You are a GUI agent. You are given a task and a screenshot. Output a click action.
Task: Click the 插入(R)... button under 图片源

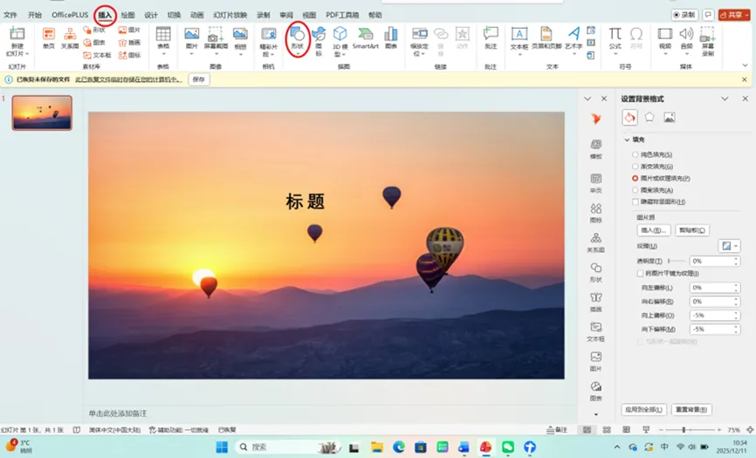tap(653, 230)
